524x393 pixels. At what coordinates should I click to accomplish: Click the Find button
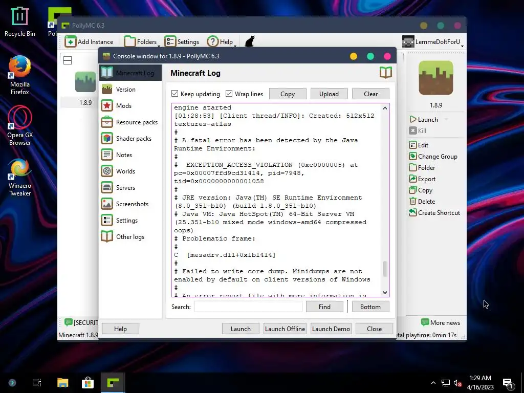click(324, 307)
